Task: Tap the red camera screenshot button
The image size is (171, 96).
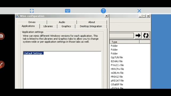Action: point(2,36)
